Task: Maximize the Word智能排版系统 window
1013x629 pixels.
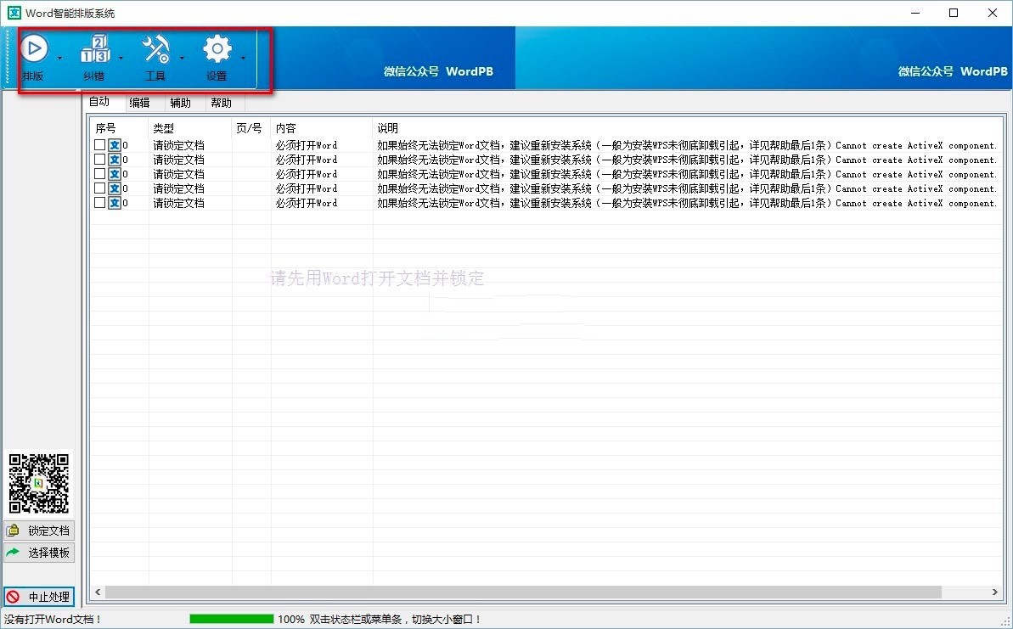Action: point(954,13)
